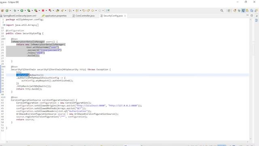259x146 pixels.
Task: Collapse securityFilterChain method at line 30
Action: point(4,67)
